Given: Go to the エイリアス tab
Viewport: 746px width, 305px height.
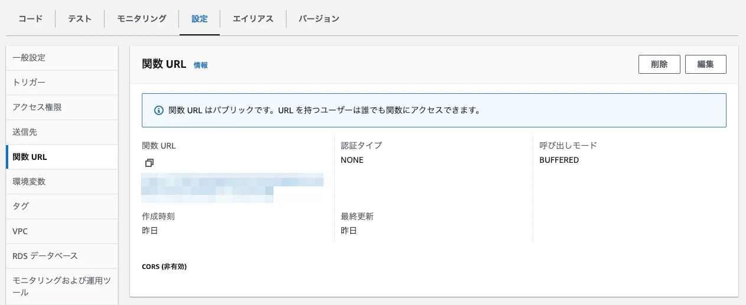Looking at the screenshot, I should 253,19.
